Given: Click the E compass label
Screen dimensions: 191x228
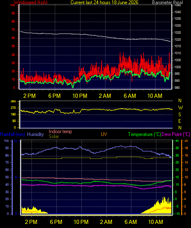Looking at the screenshot, I should click(180, 121).
